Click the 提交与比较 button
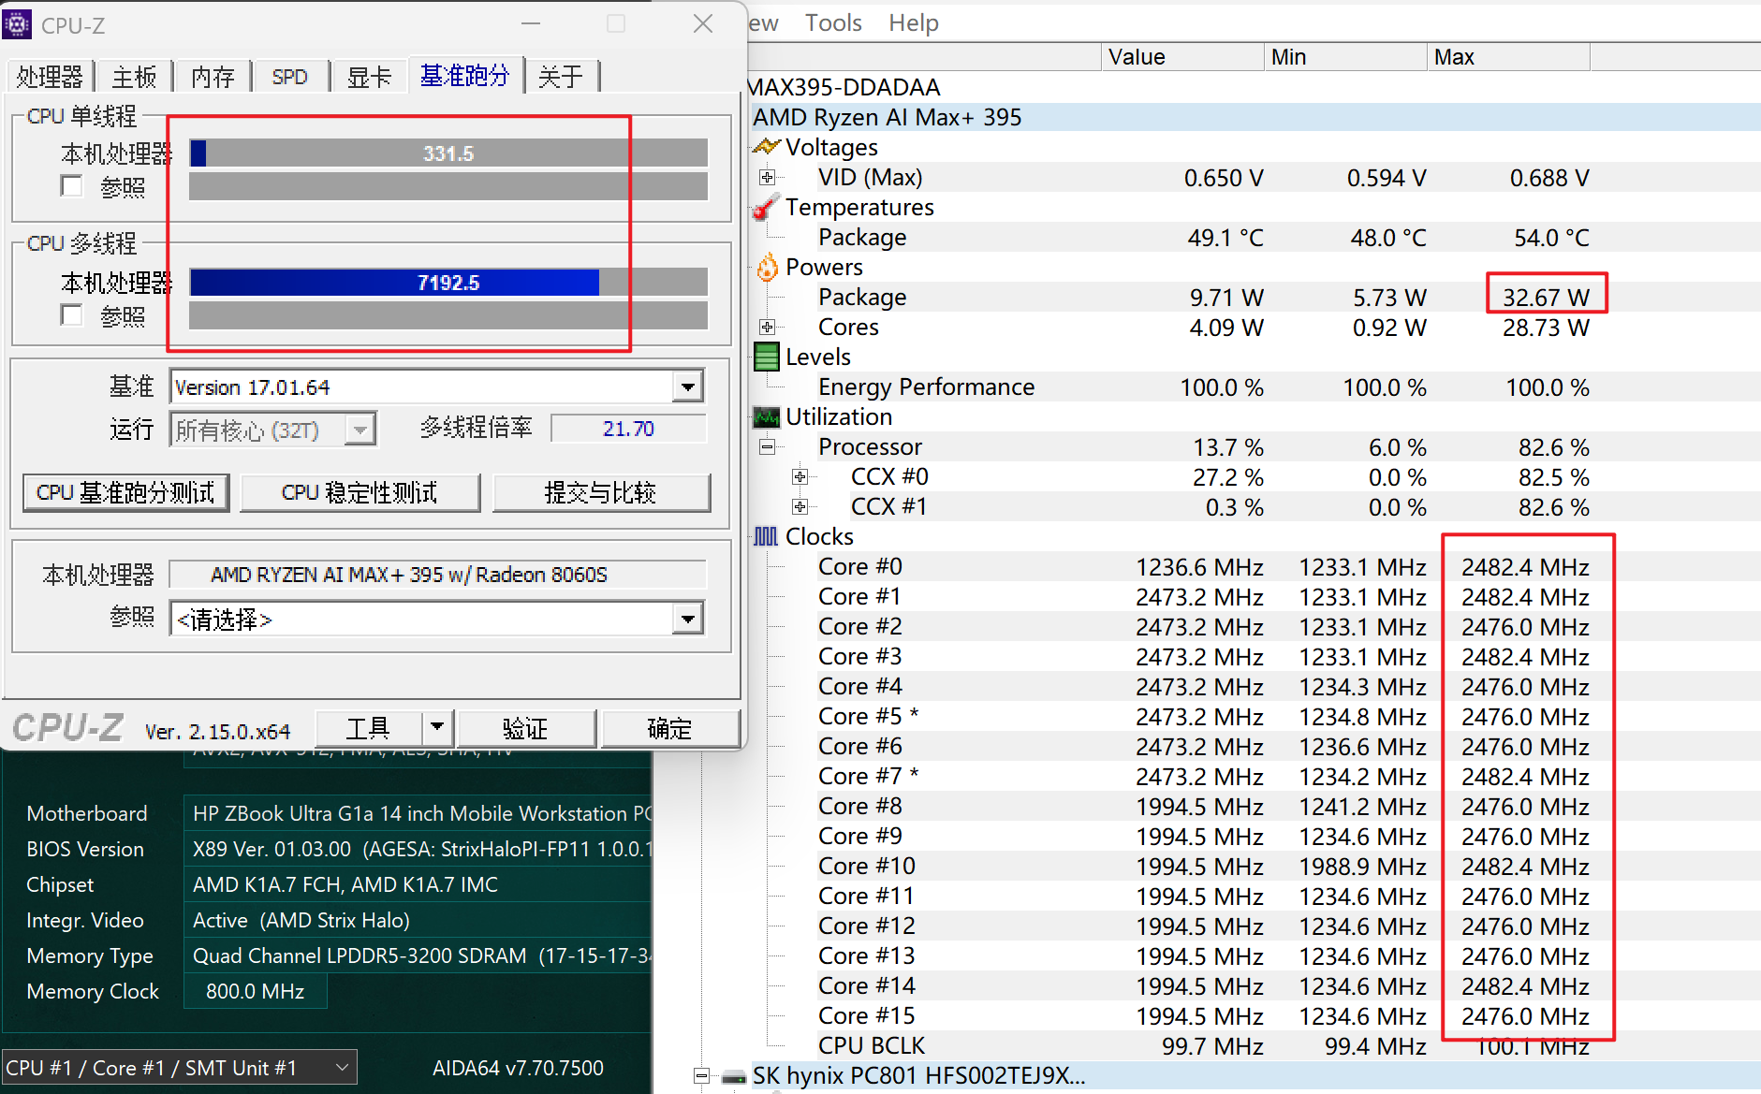The image size is (1761, 1094). [600, 492]
